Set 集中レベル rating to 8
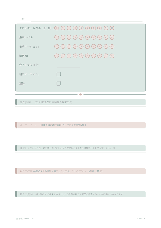 pyautogui.click(x=100, y=37)
